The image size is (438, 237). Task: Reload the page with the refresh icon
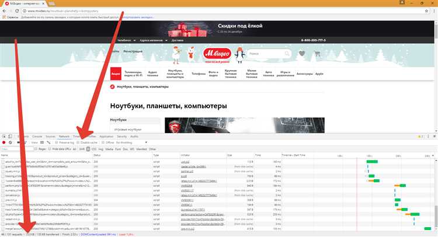click(x=17, y=11)
